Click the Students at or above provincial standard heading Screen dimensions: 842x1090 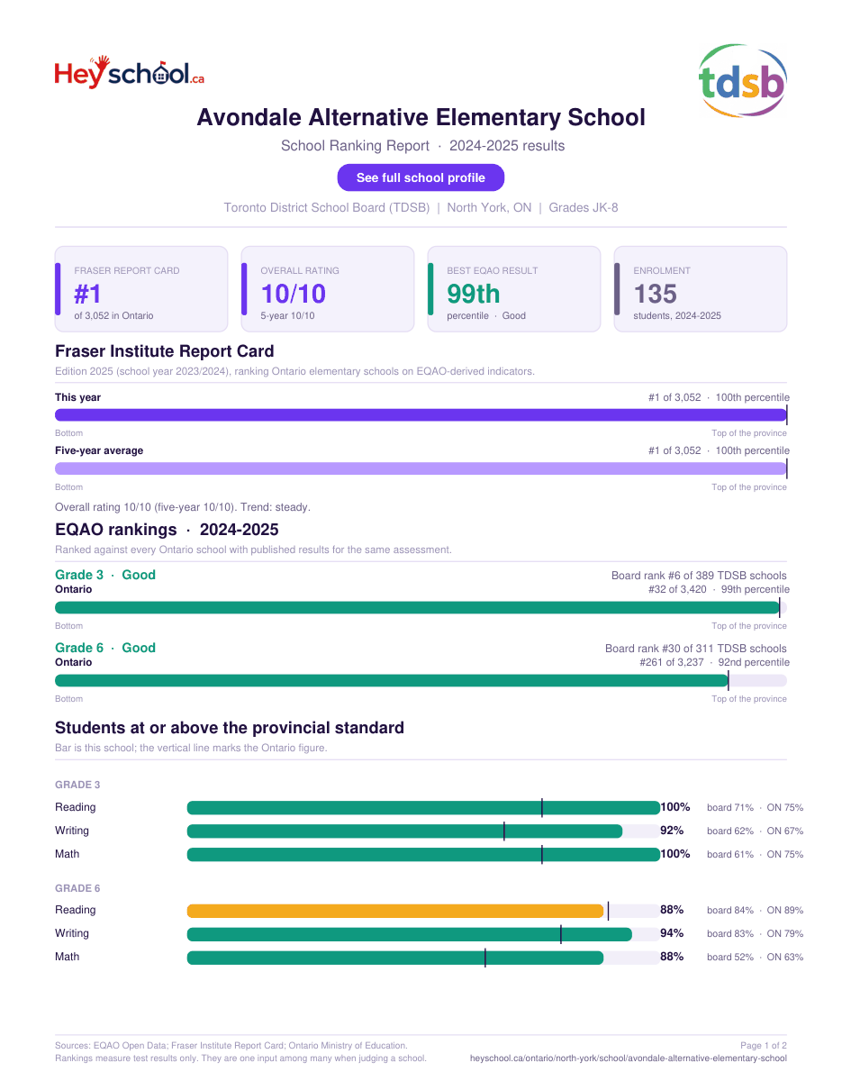point(230,728)
